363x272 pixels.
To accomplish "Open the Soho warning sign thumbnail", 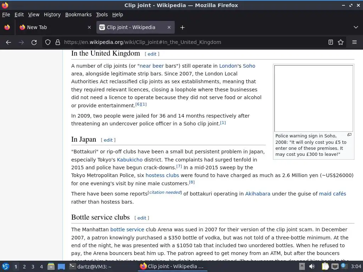I will [x=313, y=98].
